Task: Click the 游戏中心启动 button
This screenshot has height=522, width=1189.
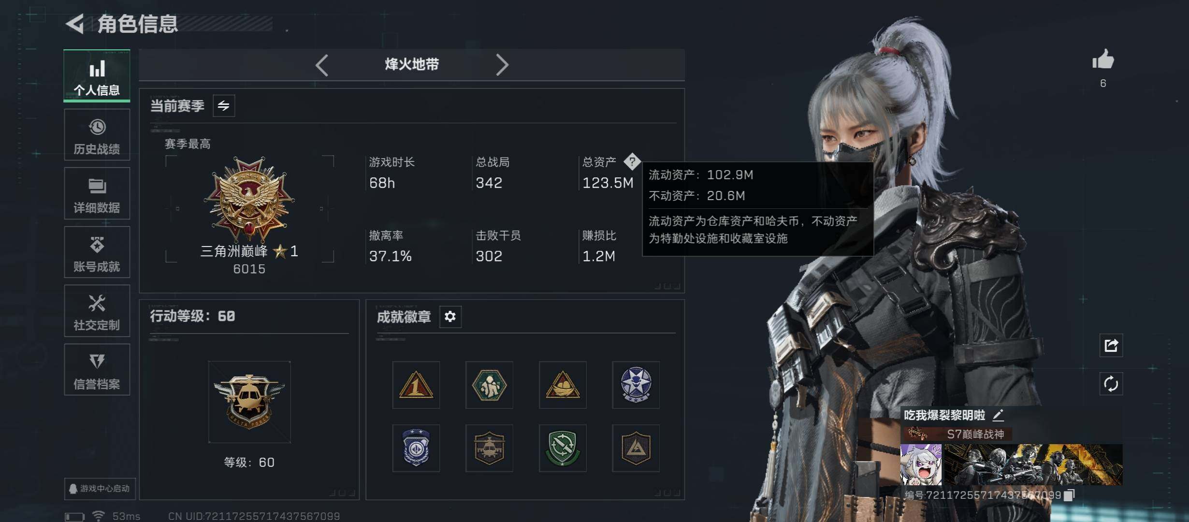Action: click(x=100, y=489)
